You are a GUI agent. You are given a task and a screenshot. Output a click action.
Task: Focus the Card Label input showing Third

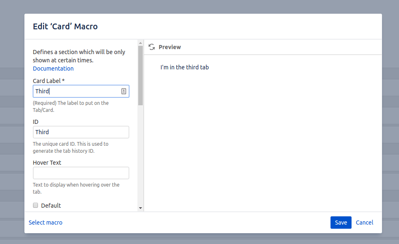(74, 91)
